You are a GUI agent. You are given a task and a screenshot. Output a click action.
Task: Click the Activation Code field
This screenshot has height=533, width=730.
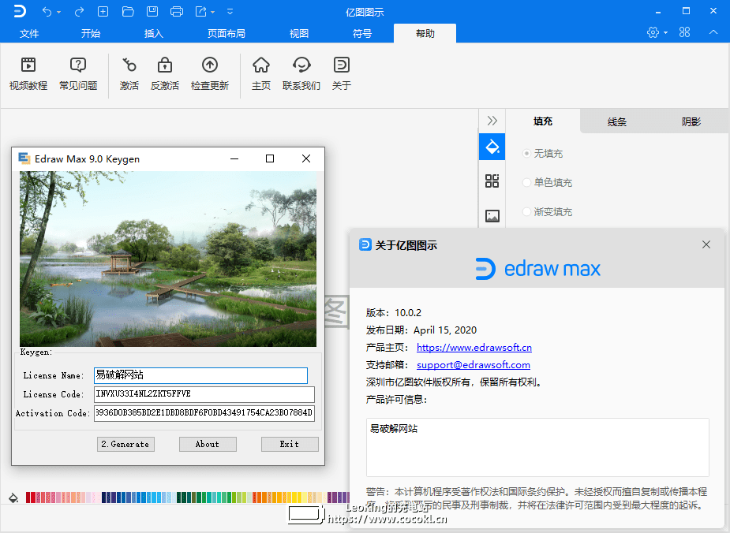(204, 413)
